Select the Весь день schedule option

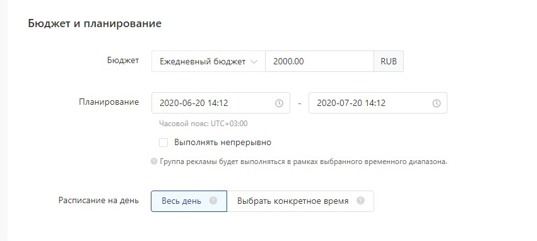(x=189, y=201)
